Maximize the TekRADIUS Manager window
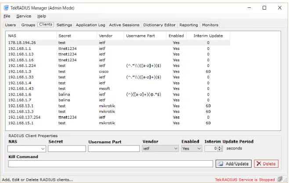The image size is (289, 183). 264,8
